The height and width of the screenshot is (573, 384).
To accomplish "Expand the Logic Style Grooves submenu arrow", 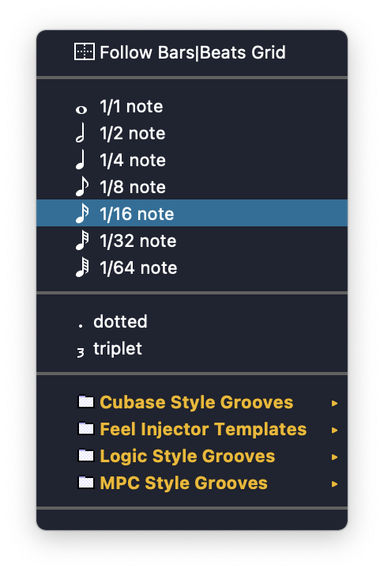I will click(x=334, y=457).
